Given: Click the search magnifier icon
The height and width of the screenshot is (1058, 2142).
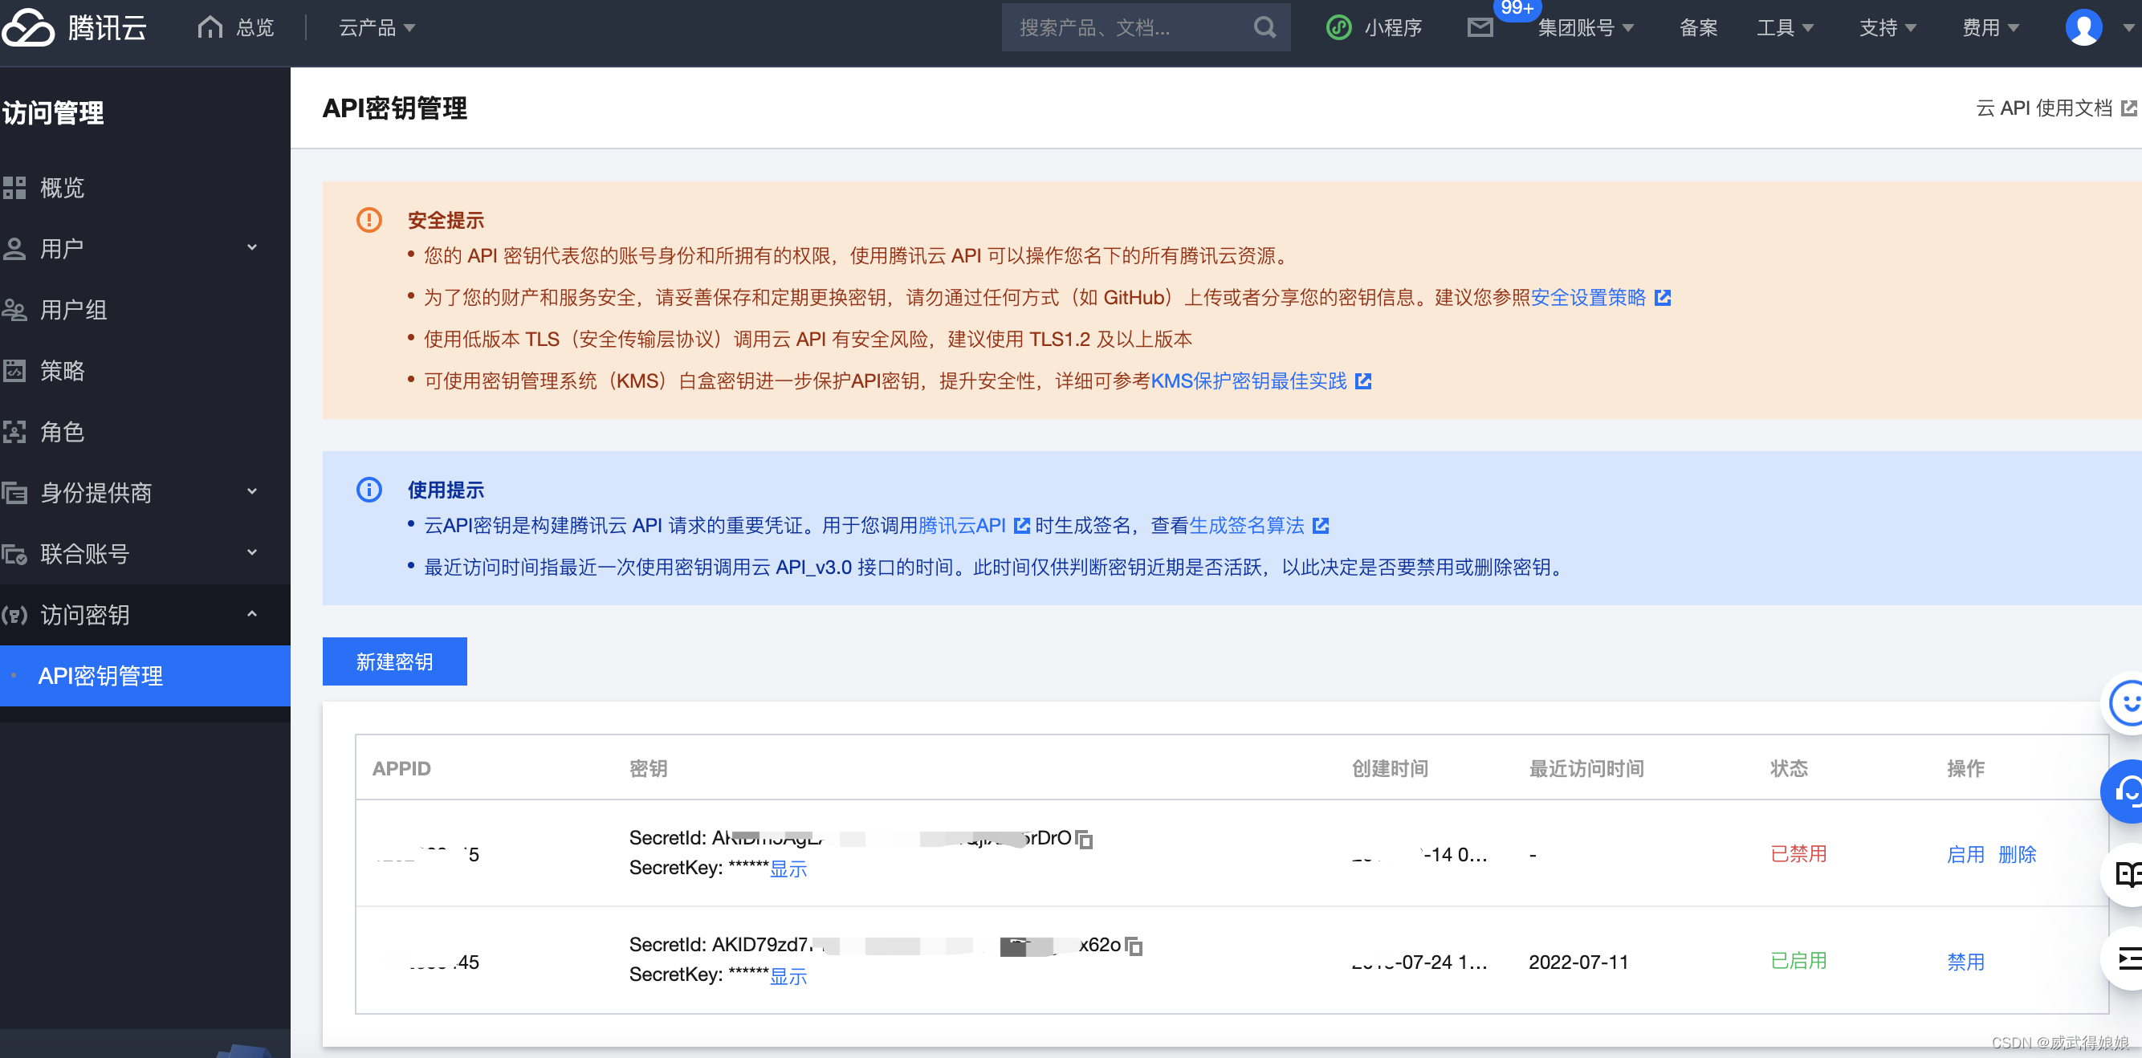Looking at the screenshot, I should point(1264,27).
